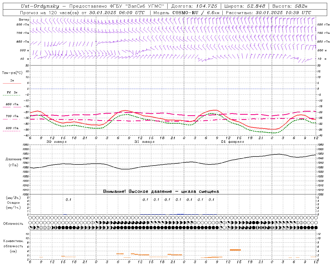Click the Ust-Ordynsky station title
Viewport: 331px width, 264px height.
coord(40,6)
